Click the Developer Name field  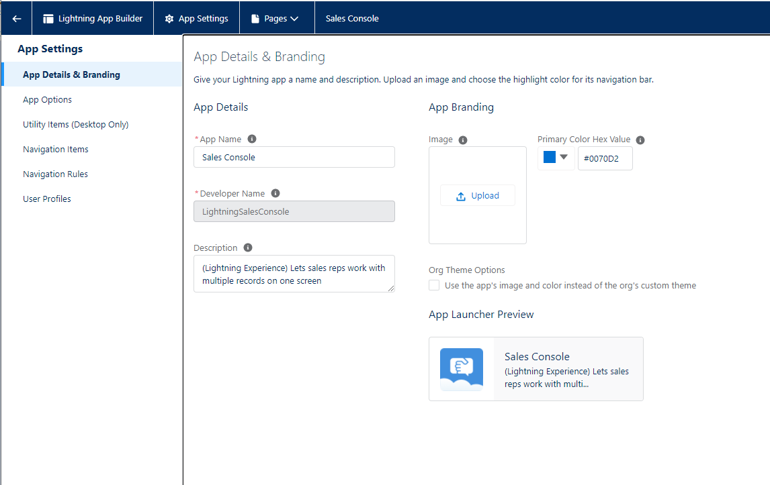pos(294,211)
